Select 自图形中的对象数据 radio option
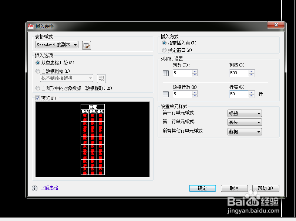The width and height of the screenshot is (296, 221). point(38,88)
